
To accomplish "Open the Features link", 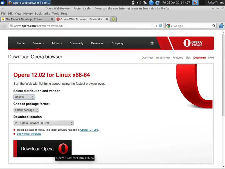I will tap(178, 57).
